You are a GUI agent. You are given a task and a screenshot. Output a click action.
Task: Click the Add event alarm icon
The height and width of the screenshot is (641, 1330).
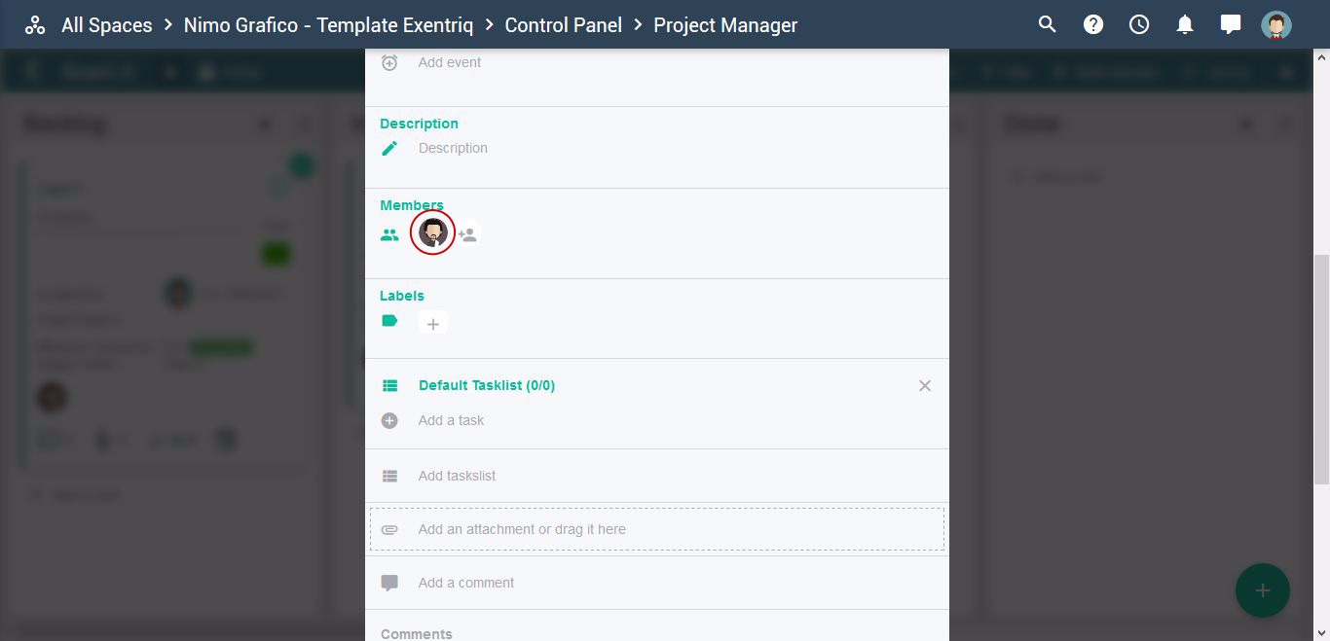click(x=389, y=62)
